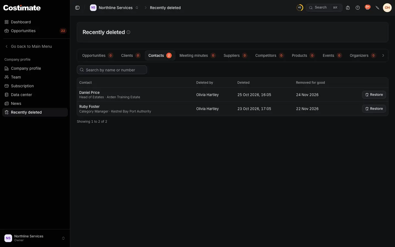
Task: Open the help question mark icon
Action: click(x=358, y=8)
